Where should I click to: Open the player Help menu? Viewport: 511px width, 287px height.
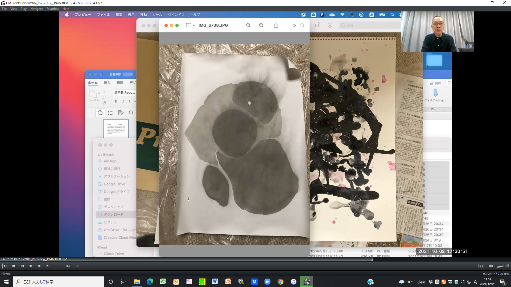(66, 9)
